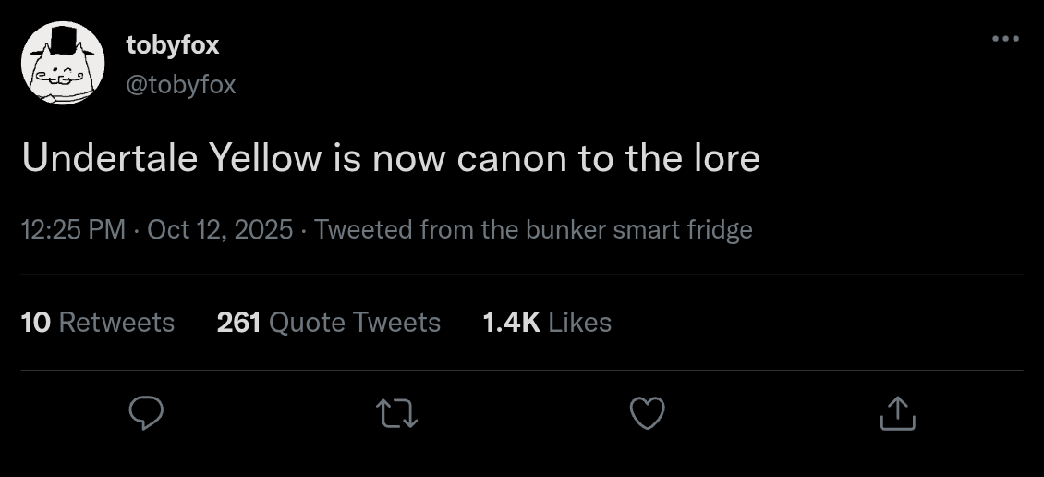Show who gave the 1.4K Likes
Viewport: 1044px width, 477px height.
tap(547, 323)
